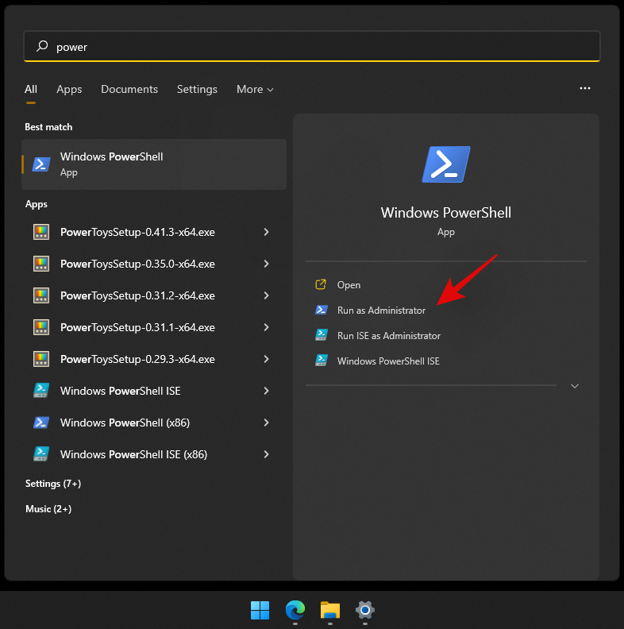The height and width of the screenshot is (629, 624).
Task: Click the three-dot options icon
Action: pyautogui.click(x=585, y=88)
